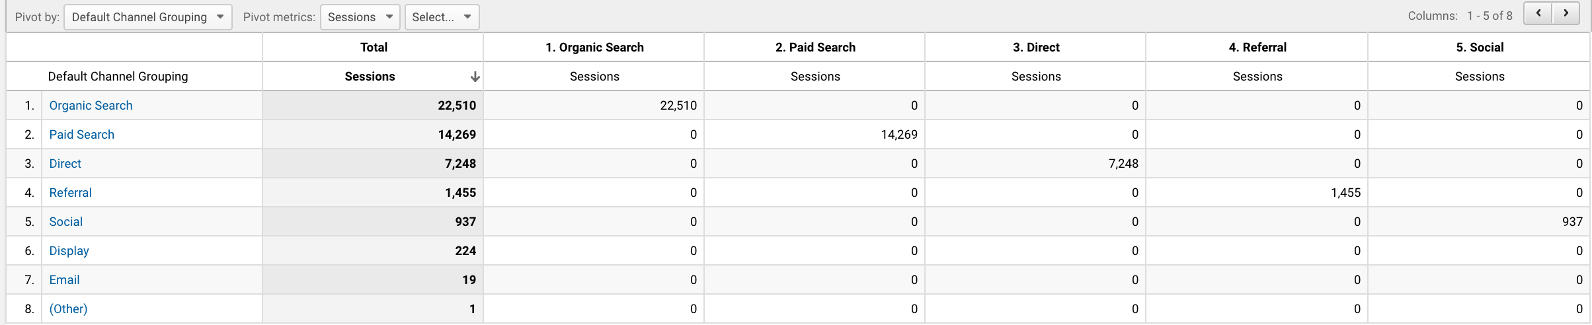The image size is (1592, 325).
Task: Click the Default Channel Grouping column header
Action: pyautogui.click(x=118, y=77)
